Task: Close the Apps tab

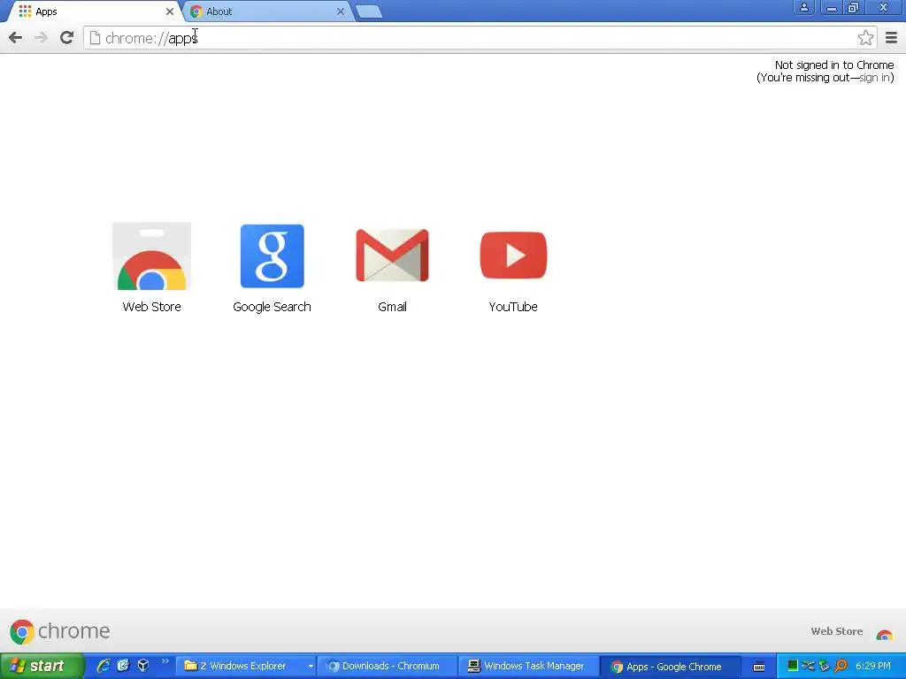Action: pos(170,11)
